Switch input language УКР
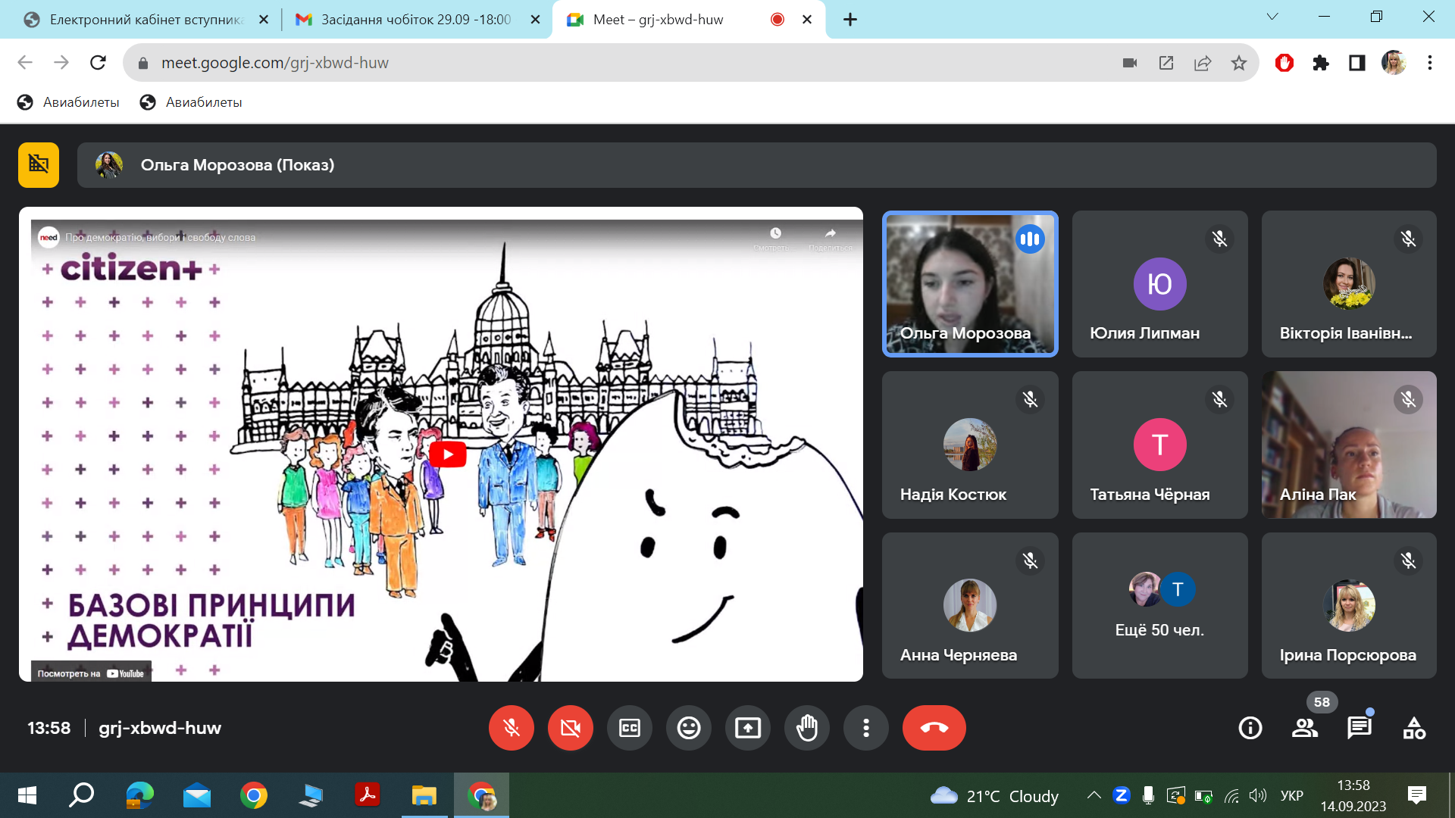This screenshot has width=1455, height=818. coord(1291,795)
